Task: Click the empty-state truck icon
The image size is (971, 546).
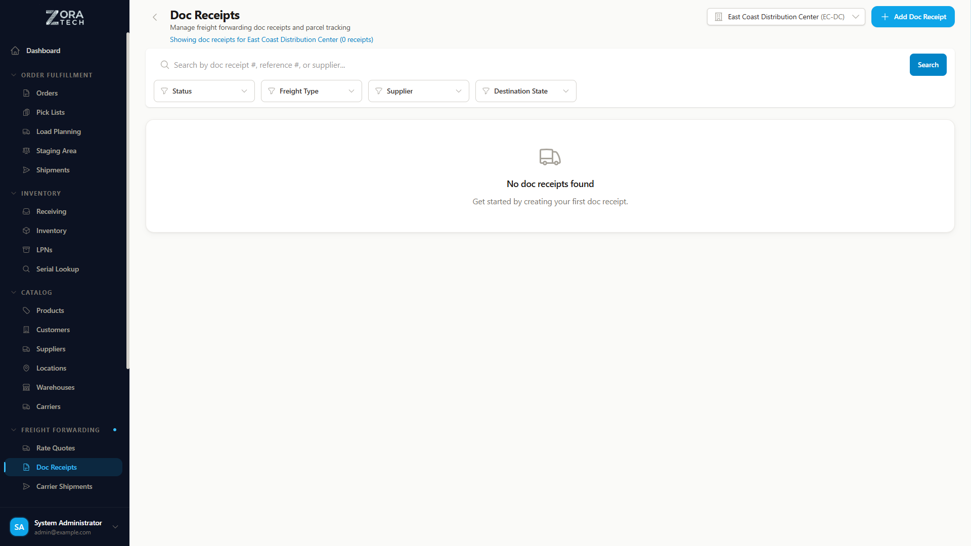Action: 550,157
